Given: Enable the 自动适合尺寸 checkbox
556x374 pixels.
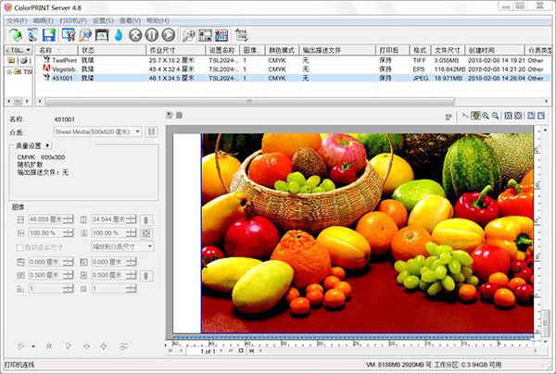Looking at the screenshot, I should tap(18, 247).
